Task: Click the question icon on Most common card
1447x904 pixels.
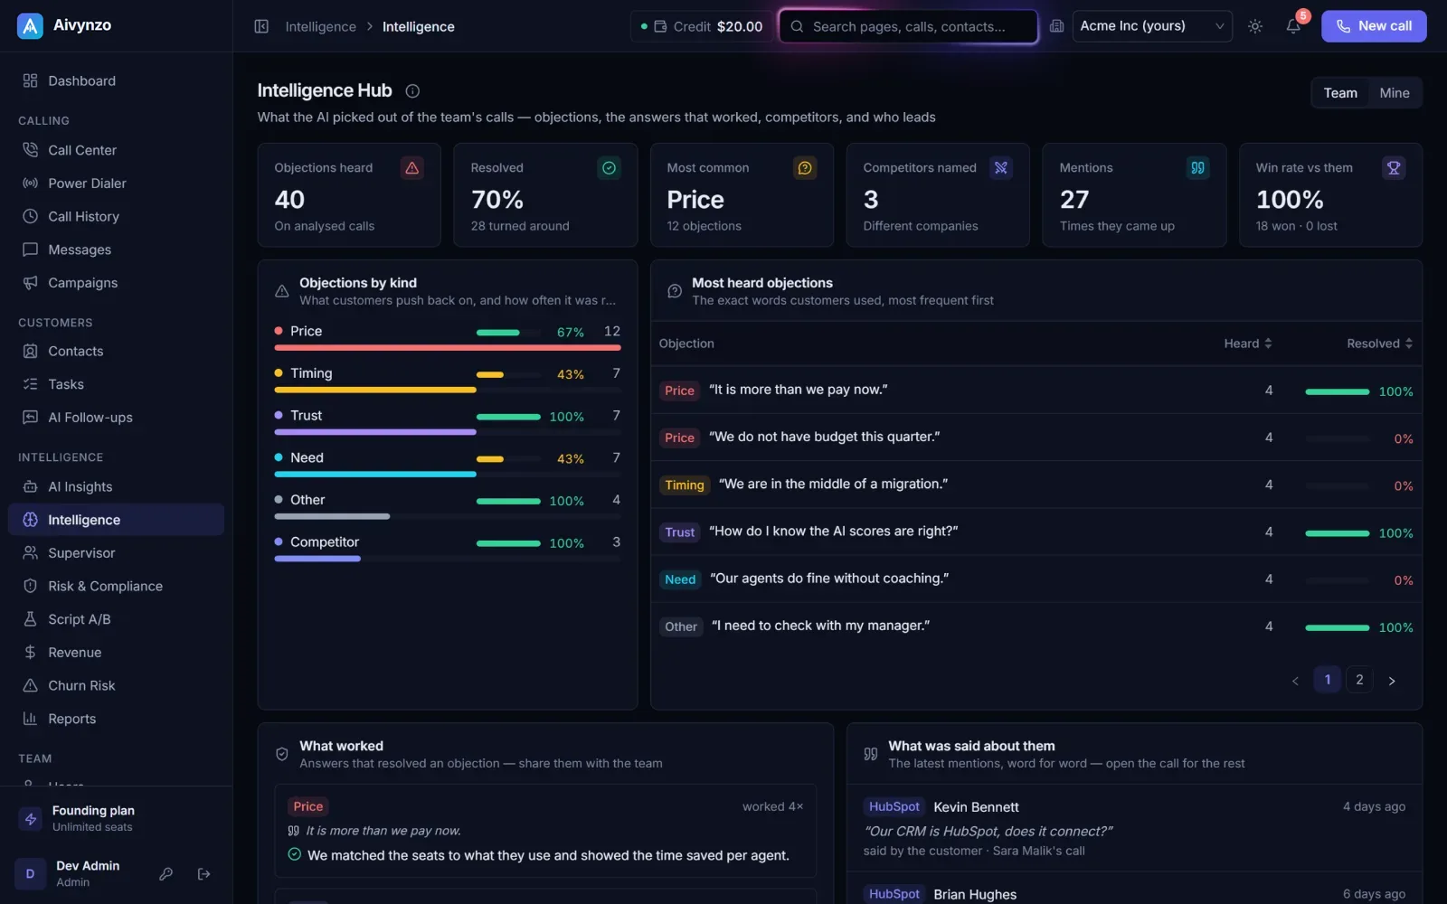Action: click(x=805, y=168)
